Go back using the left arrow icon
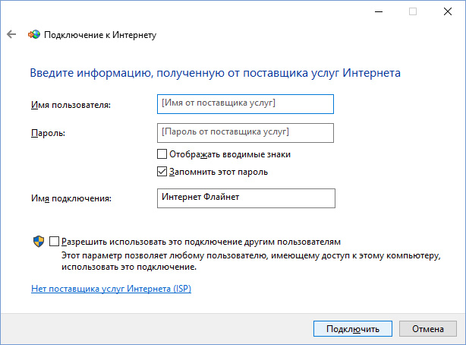This screenshot has height=345, width=466. [11, 34]
